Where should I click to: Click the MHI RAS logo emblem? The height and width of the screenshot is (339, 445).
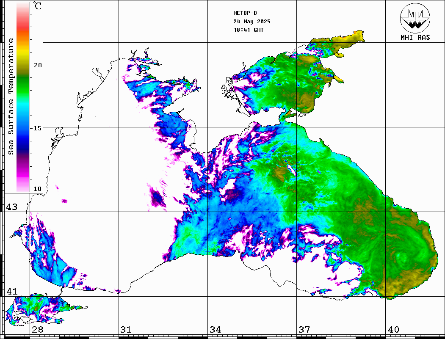pyautogui.click(x=415, y=18)
